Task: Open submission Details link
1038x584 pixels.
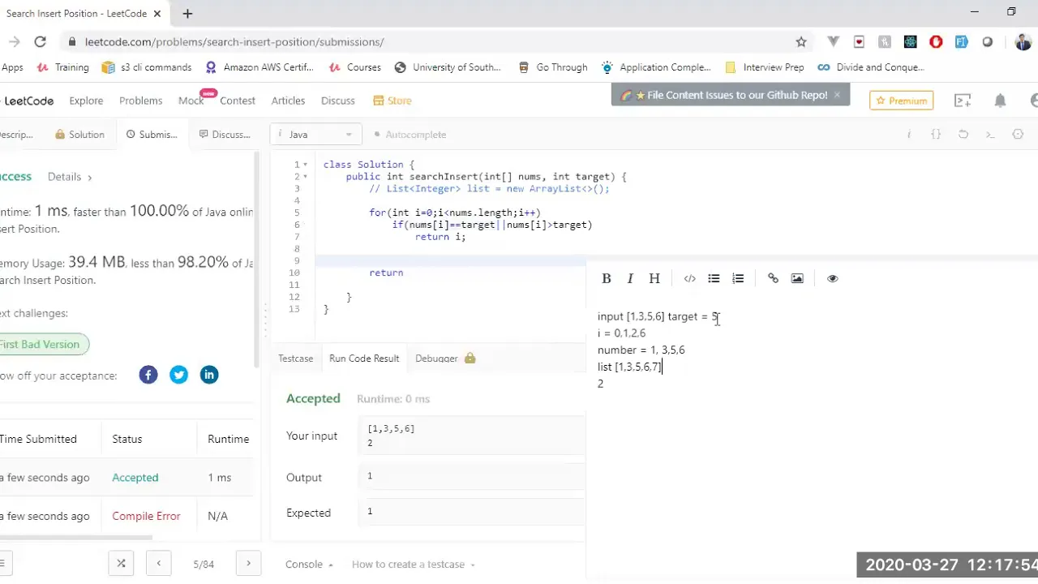Action: (69, 177)
